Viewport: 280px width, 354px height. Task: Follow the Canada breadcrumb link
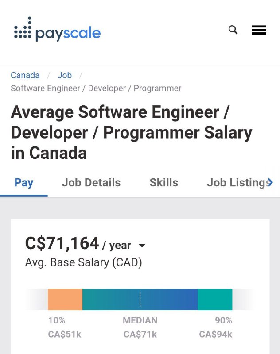coord(25,75)
